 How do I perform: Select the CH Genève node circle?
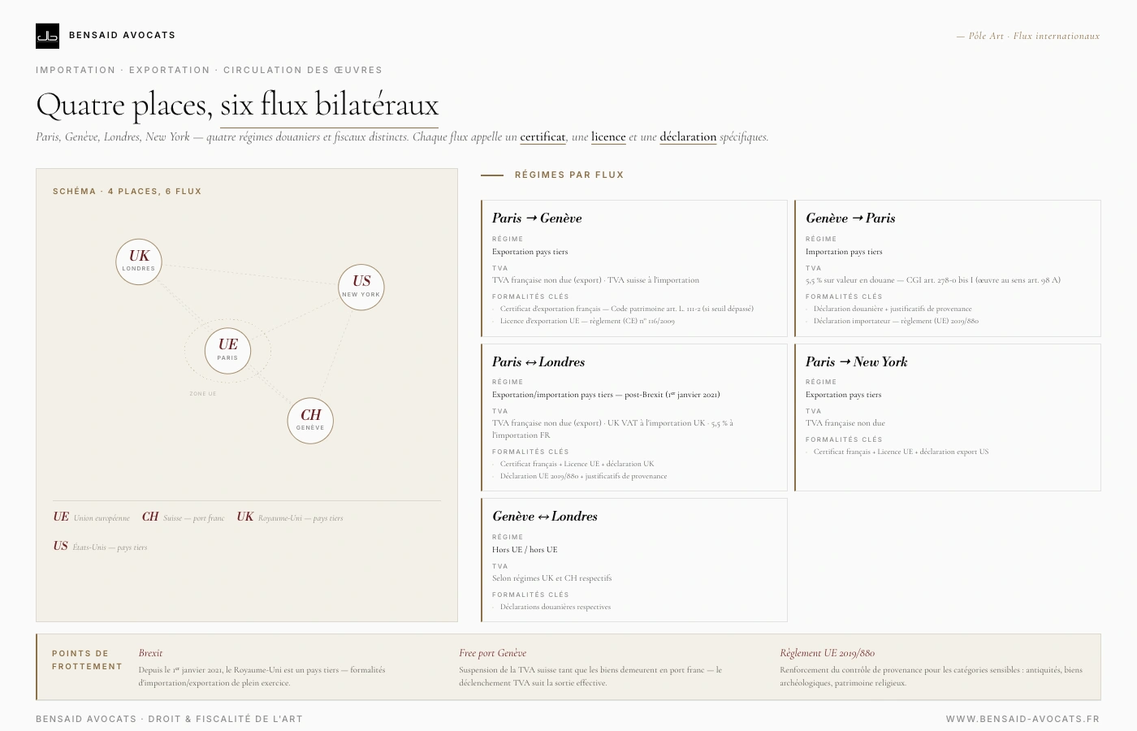pos(310,421)
